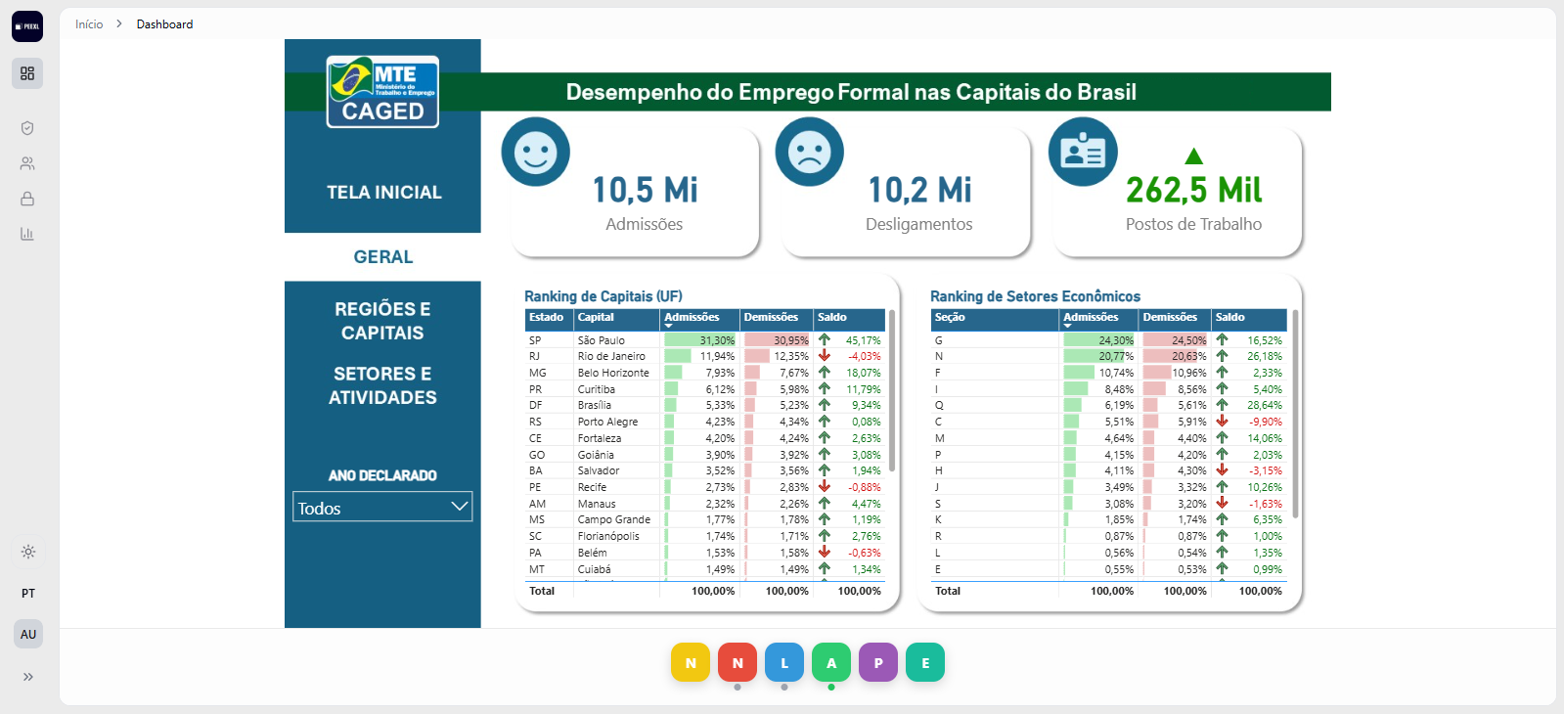
Task: Click the up arrow in Belo Horizonte row
Action: (x=825, y=373)
